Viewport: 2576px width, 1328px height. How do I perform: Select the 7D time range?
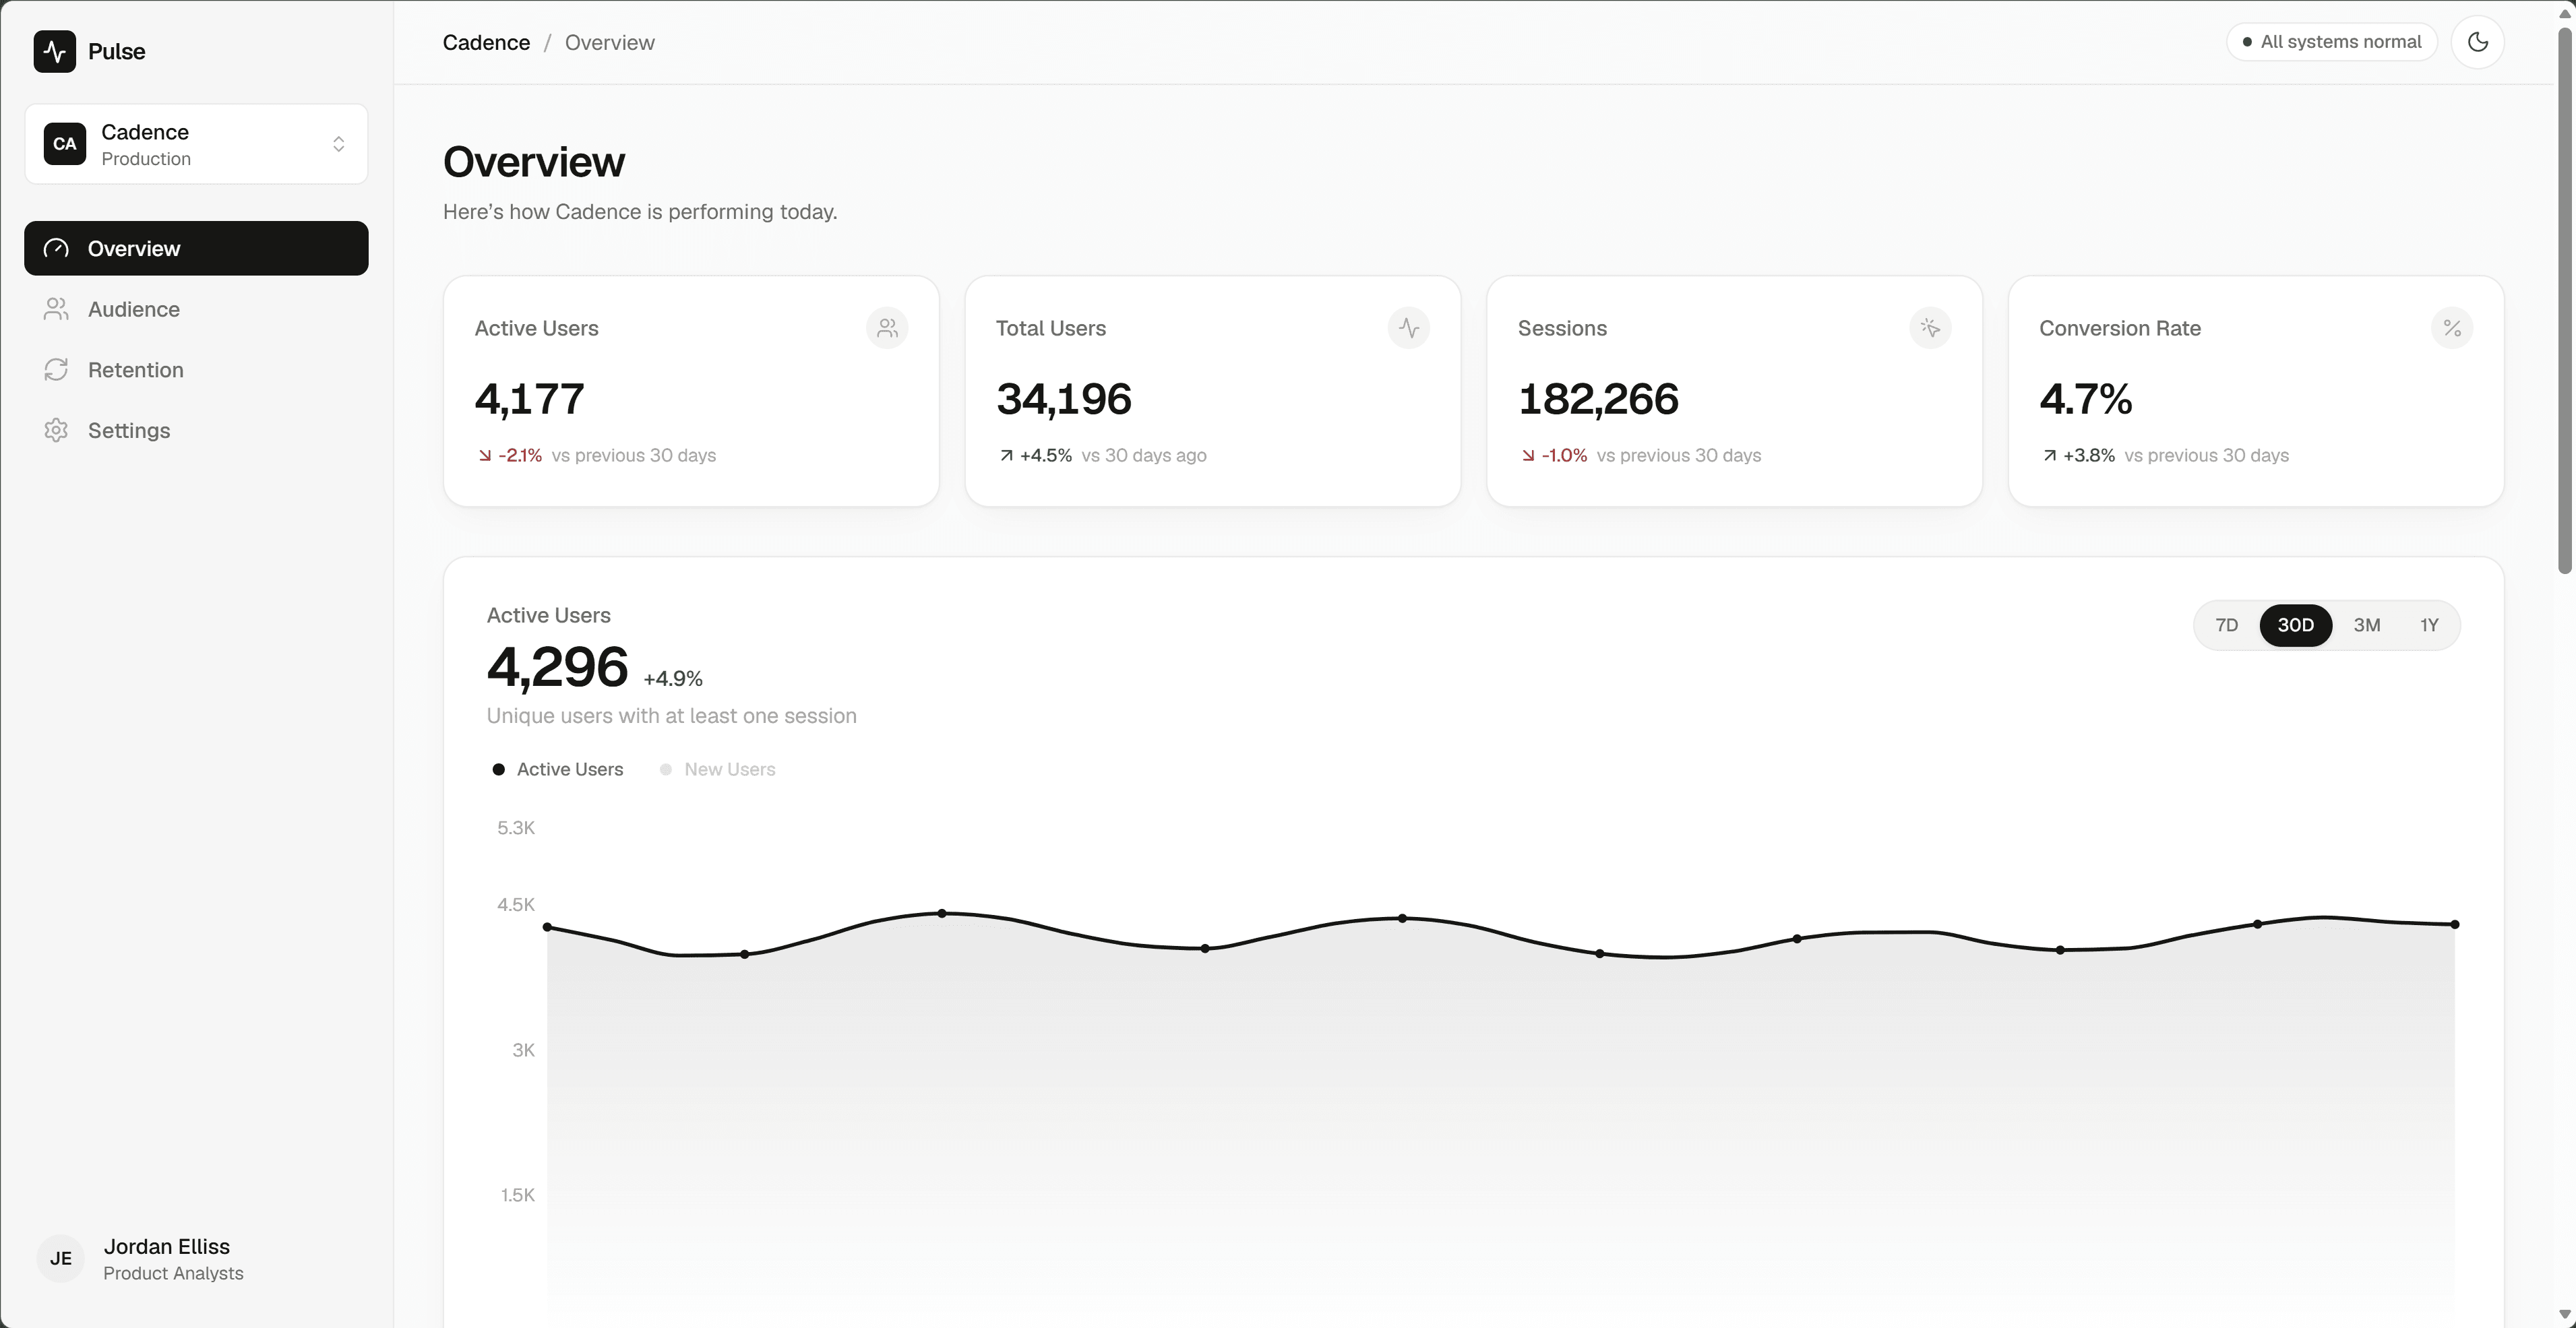(2226, 625)
